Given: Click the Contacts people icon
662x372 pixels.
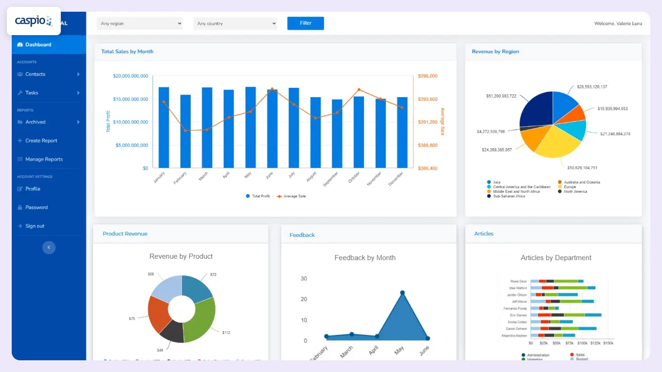Looking at the screenshot, I should pos(20,74).
